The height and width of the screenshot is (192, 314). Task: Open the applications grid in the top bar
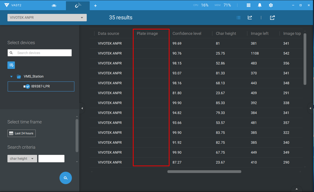248,5
